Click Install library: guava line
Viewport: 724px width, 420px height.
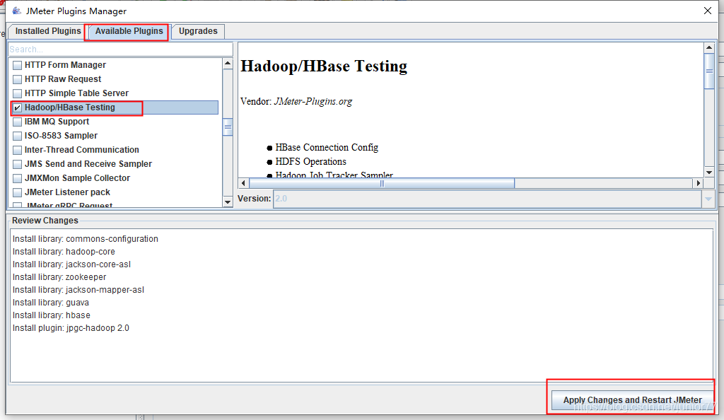pos(51,303)
